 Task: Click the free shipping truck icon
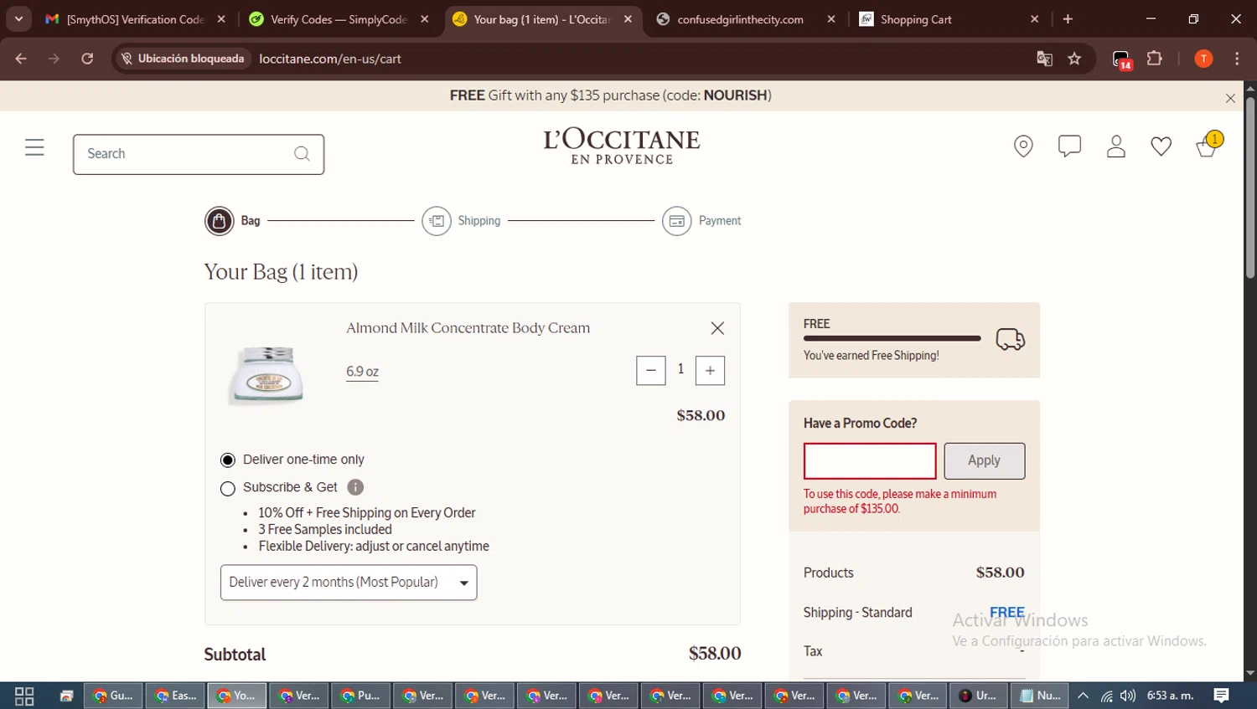tap(1010, 339)
